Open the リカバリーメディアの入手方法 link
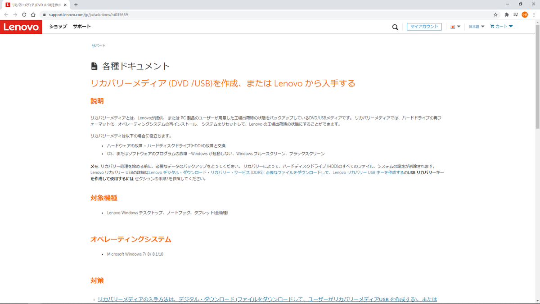 tap(267, 299)
